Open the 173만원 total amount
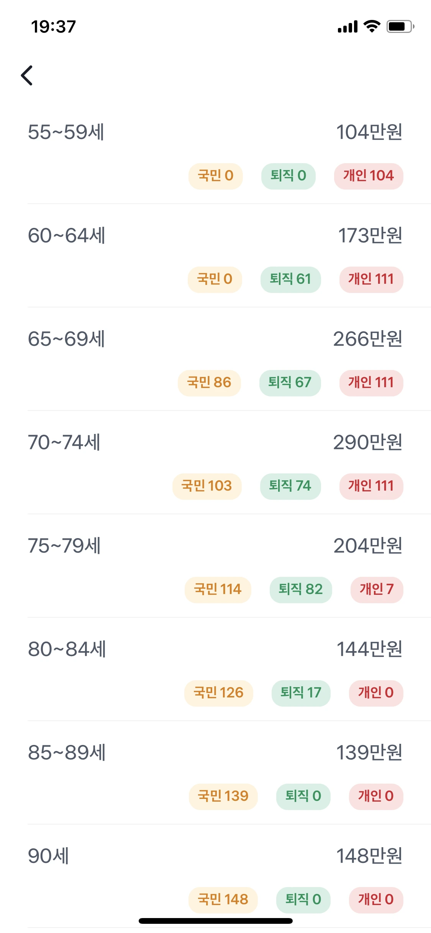Screen dimensions: 431x933 click(370, 236)
